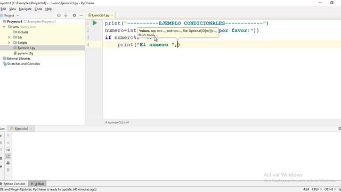Click the 'if' keyword on line 3
341x192 pixels.
108,37
